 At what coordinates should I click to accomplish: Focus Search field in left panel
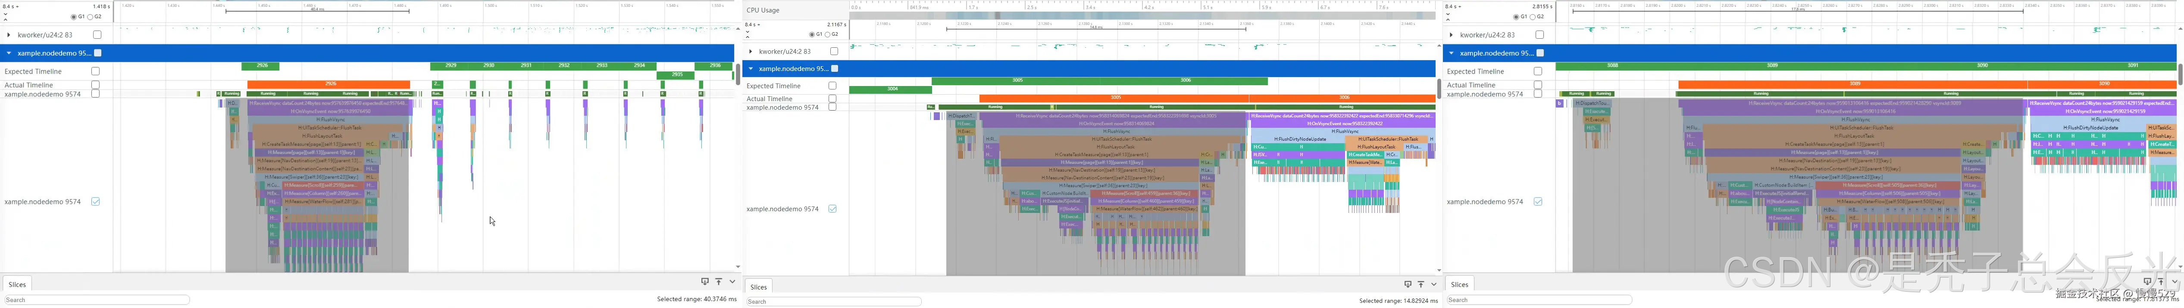pyautogui.click(x=97, y=299)
